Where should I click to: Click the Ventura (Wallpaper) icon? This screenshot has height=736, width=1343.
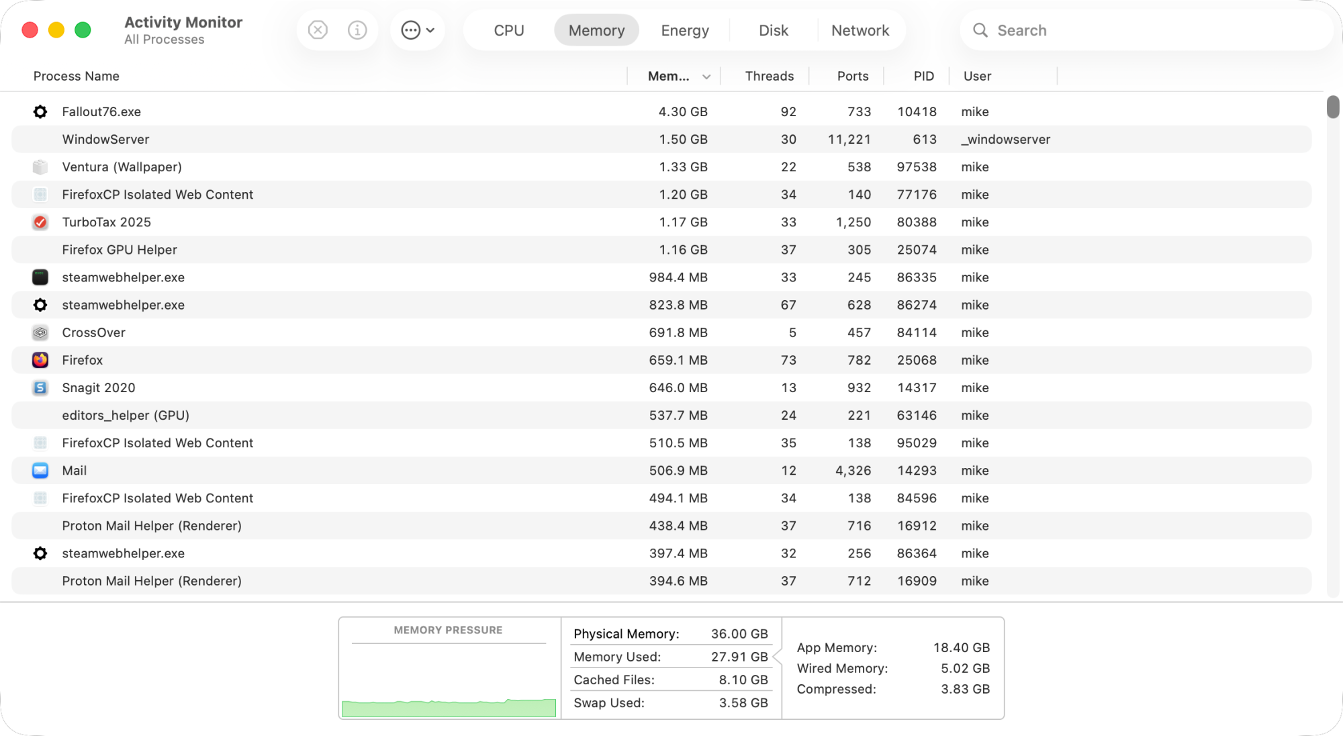pos(40,167)
